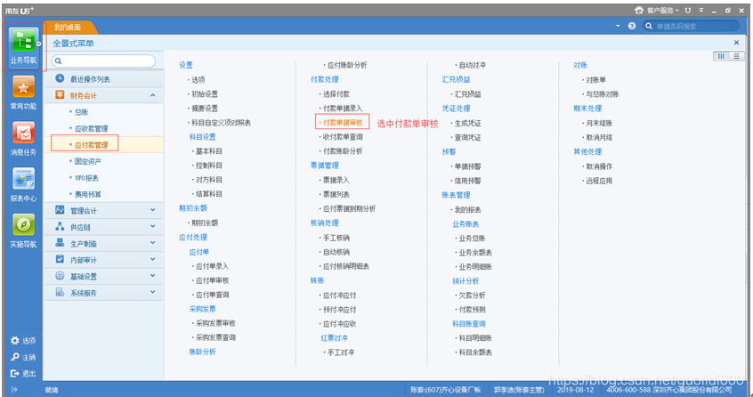Open the 消息任务 envelope icon
The image size is (753, 397).
23,133
